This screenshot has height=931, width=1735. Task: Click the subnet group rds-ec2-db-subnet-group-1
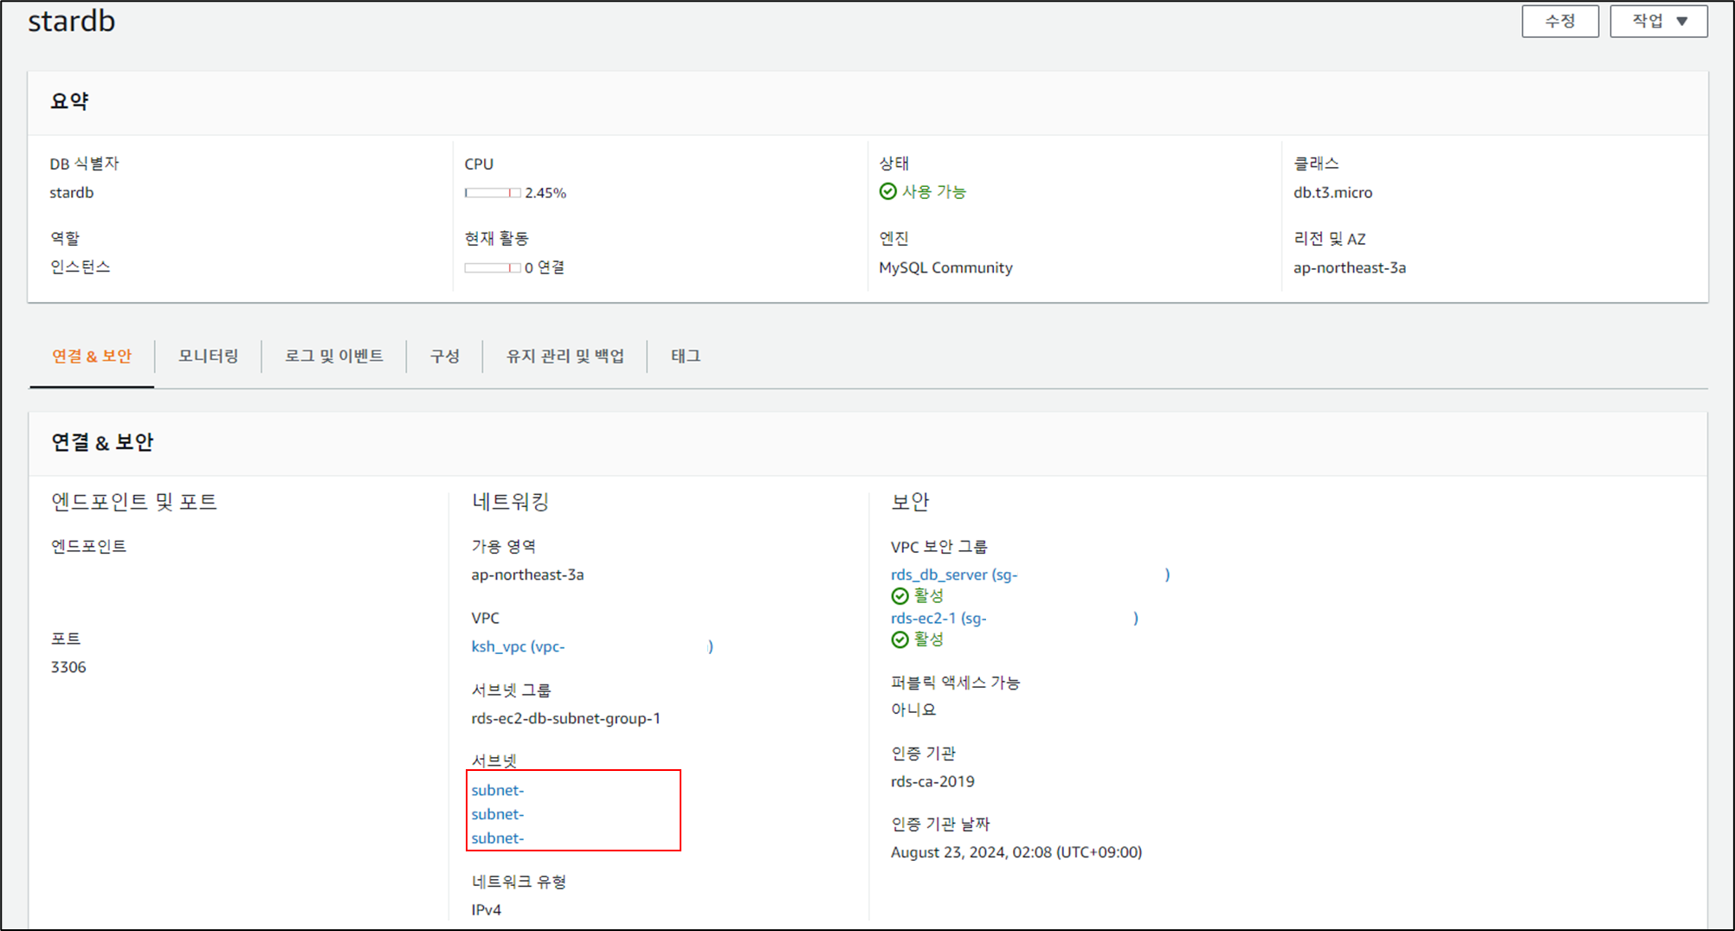point(565,718)
